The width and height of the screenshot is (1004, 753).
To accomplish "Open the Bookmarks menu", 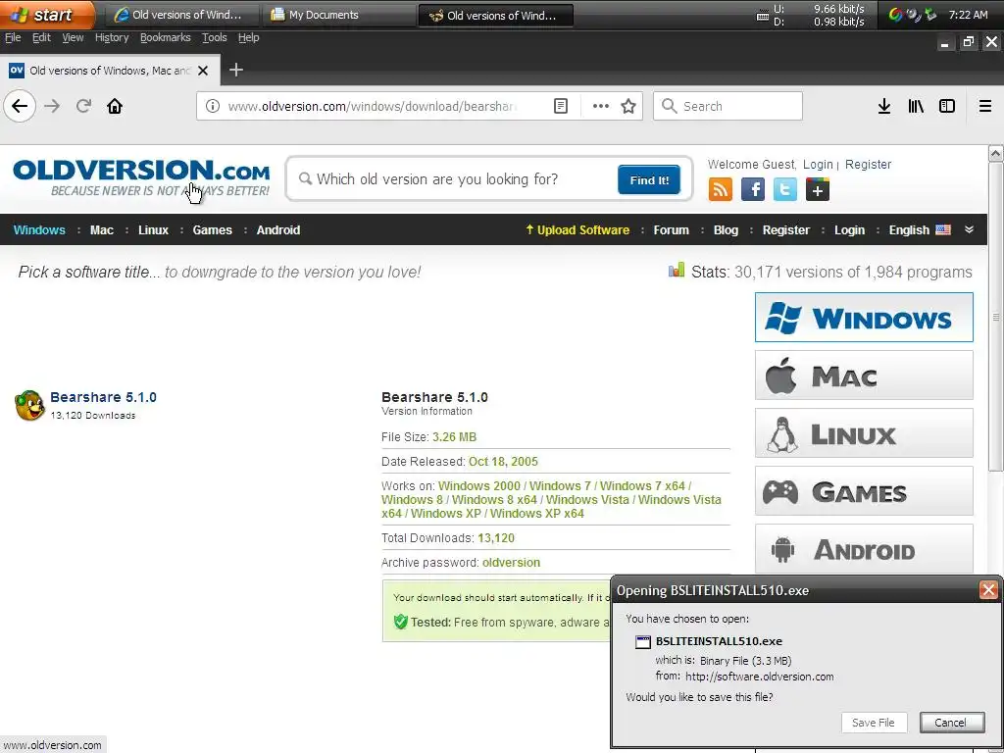I will (165, 37).
